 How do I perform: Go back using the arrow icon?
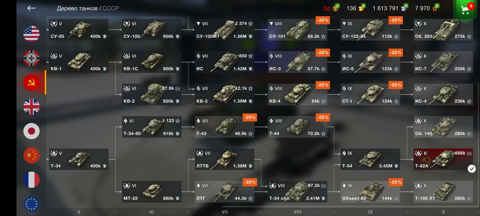[31, 8]
